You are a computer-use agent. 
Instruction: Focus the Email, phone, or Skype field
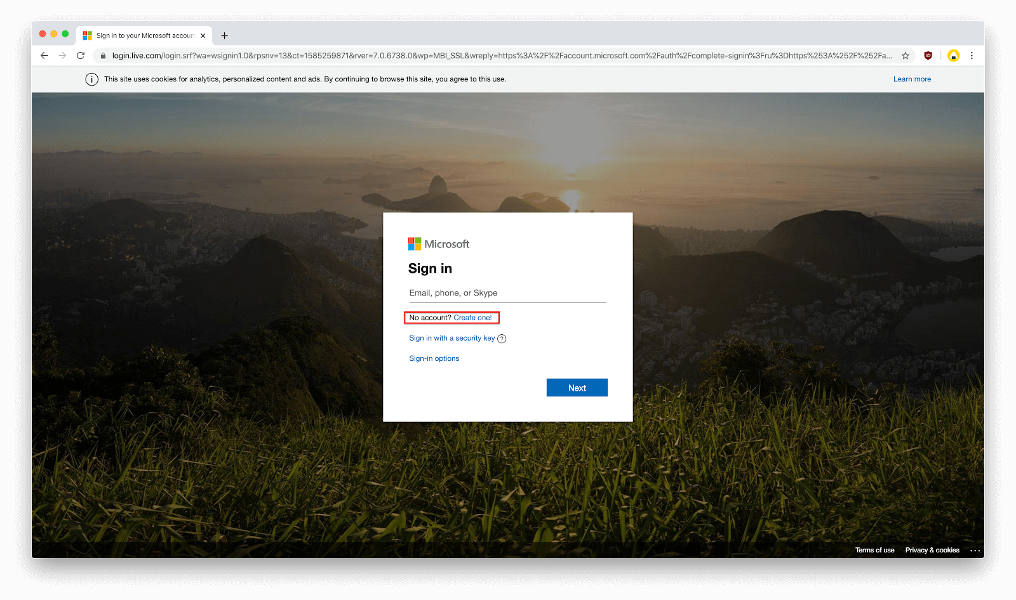(507, 293)
